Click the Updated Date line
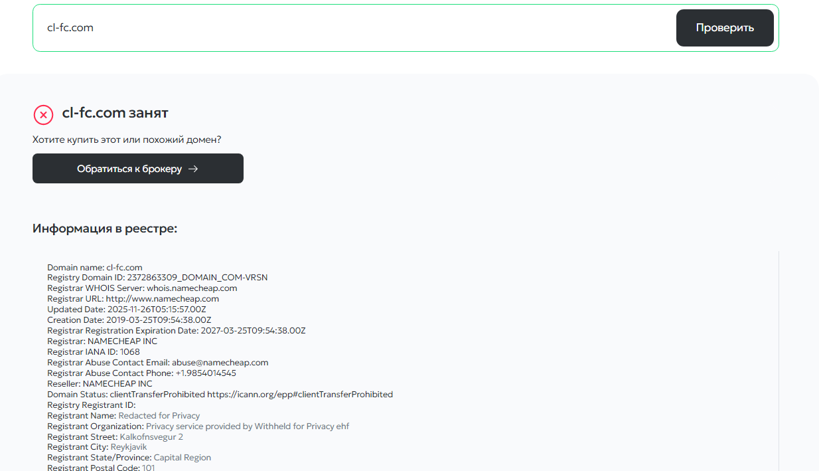821x471 pixels. (x=126, y=310)
